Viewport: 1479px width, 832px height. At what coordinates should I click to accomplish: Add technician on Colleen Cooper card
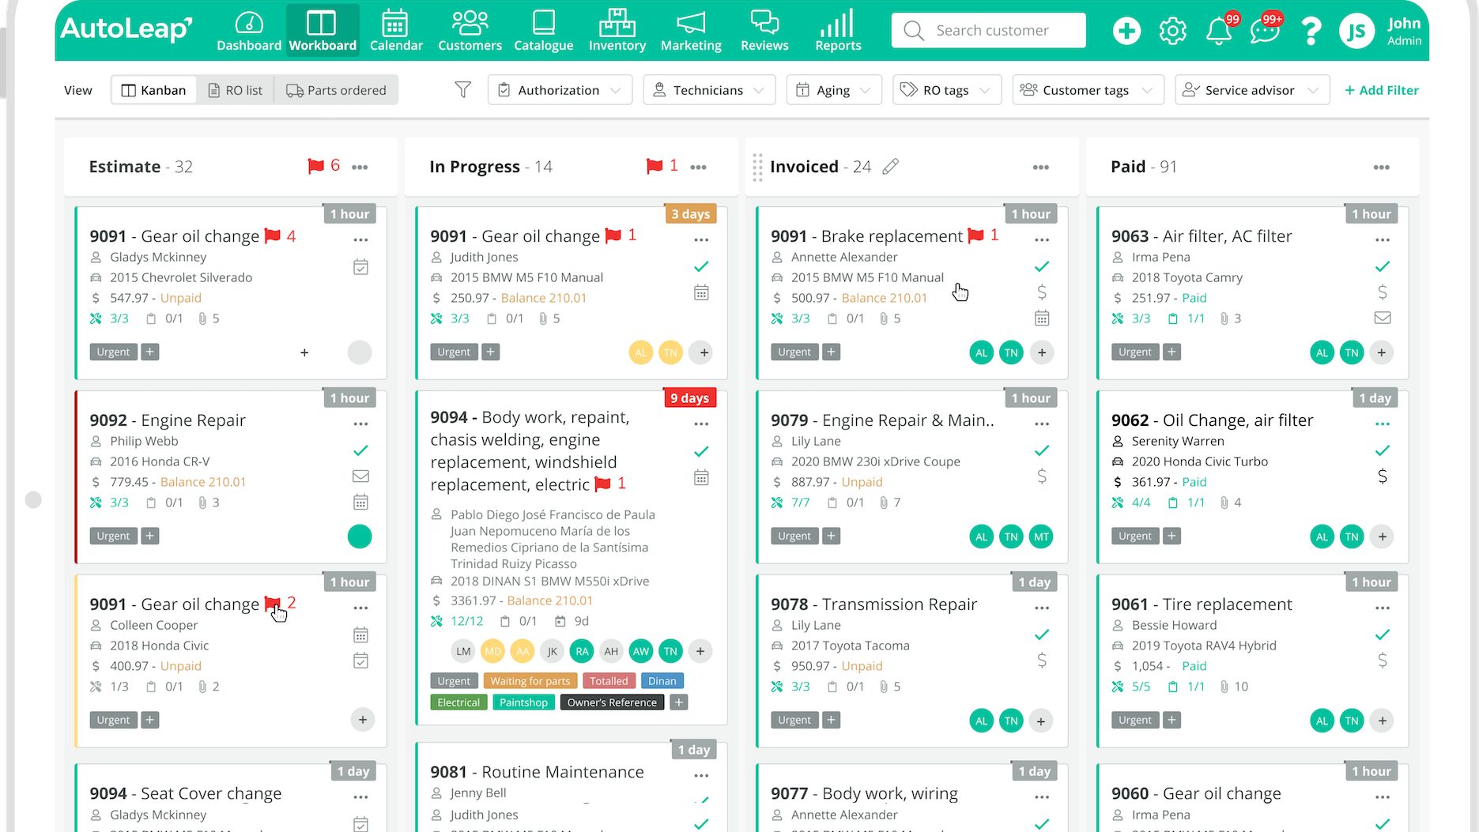362,720
